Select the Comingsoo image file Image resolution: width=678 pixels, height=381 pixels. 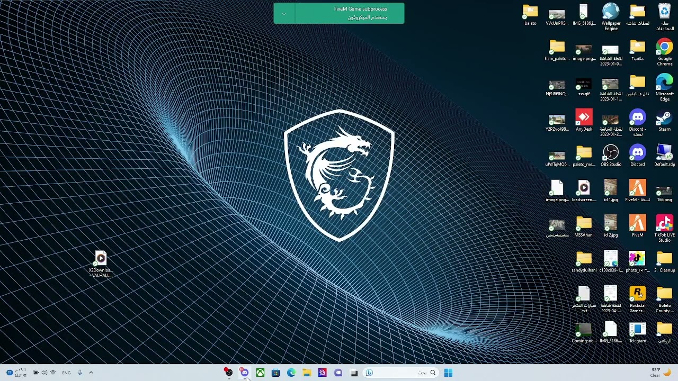click(584, 332)
